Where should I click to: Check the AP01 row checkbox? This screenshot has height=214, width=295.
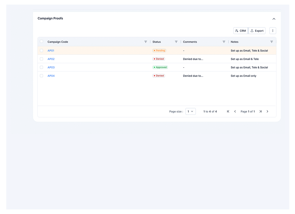(42, 51)
